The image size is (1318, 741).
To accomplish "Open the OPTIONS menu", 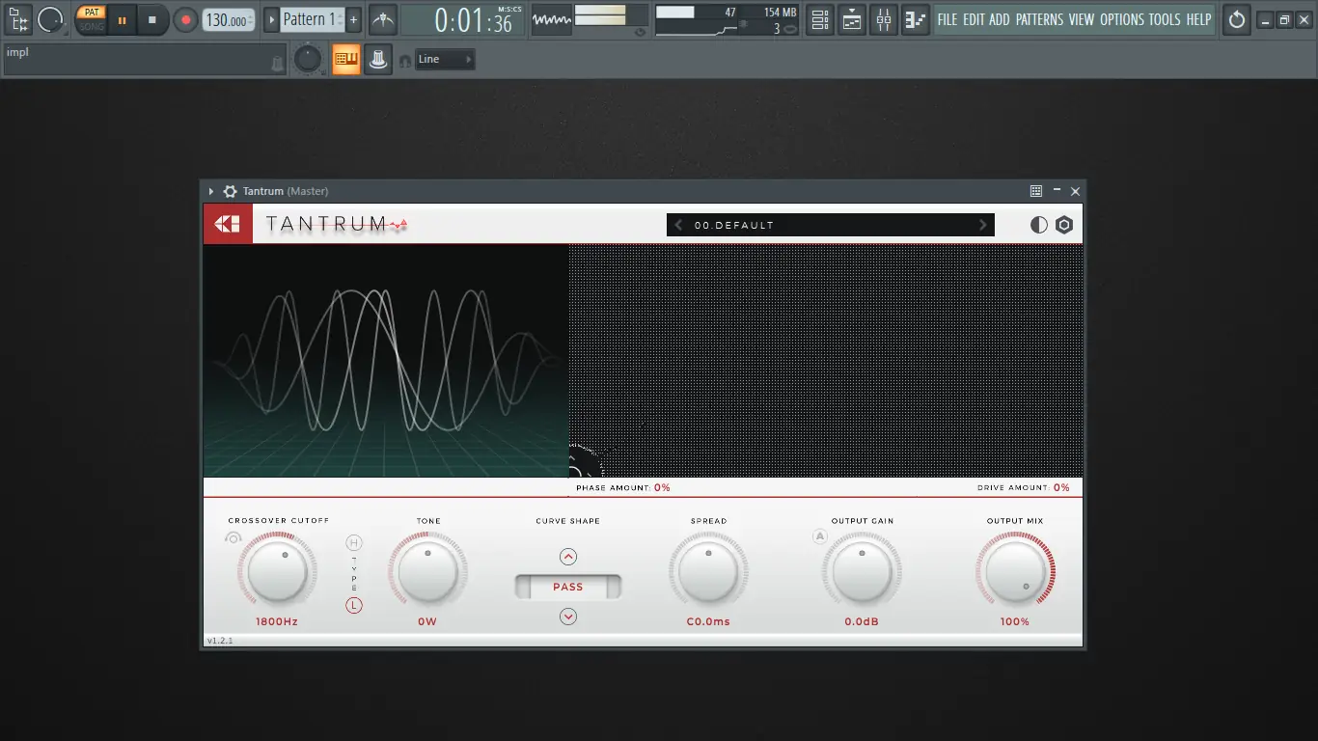I will coord(1122,19).
